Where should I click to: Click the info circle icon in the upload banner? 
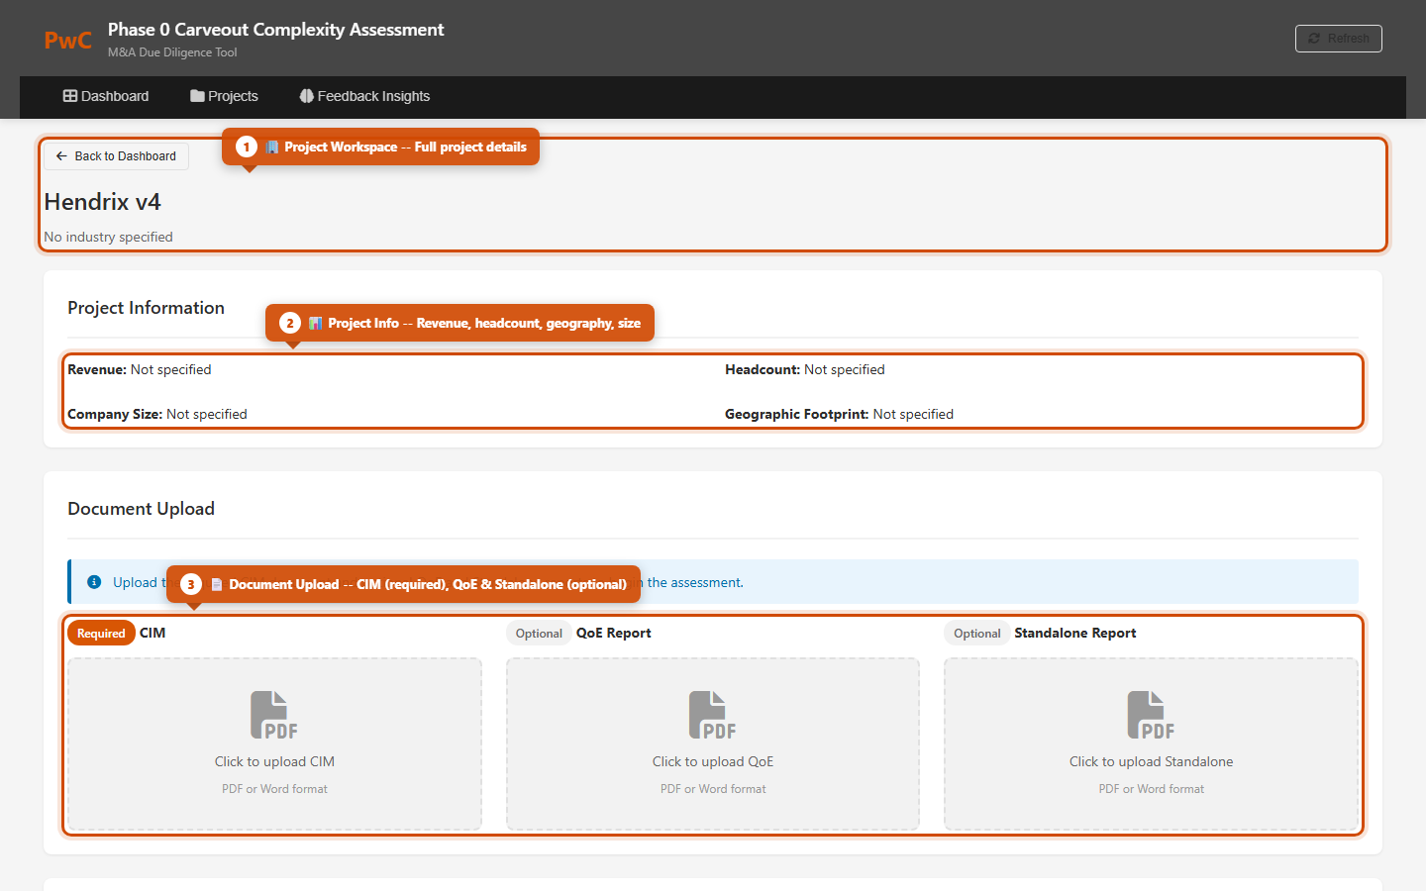click(94, 582)
